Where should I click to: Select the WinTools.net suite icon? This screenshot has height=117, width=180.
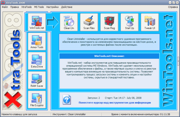(37, 22)
